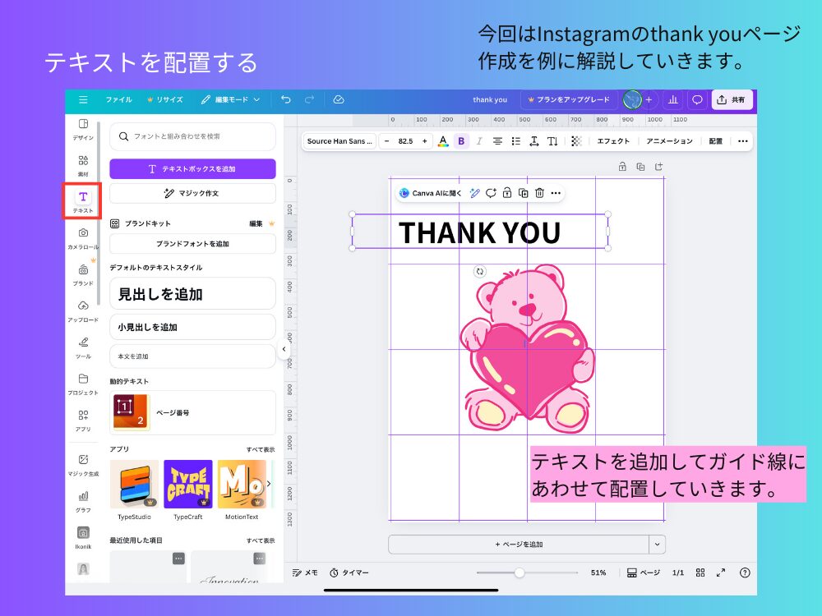
Task: Adjust the zoom slider at the bottom
Action: (519, 573)
